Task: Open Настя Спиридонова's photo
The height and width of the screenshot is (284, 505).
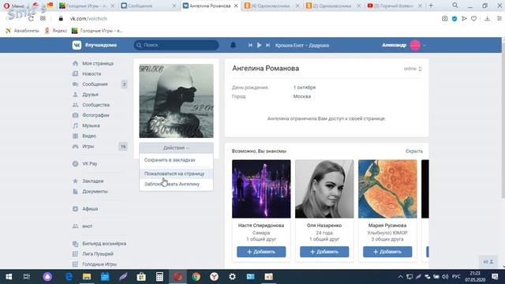Action: coord(261,189)
